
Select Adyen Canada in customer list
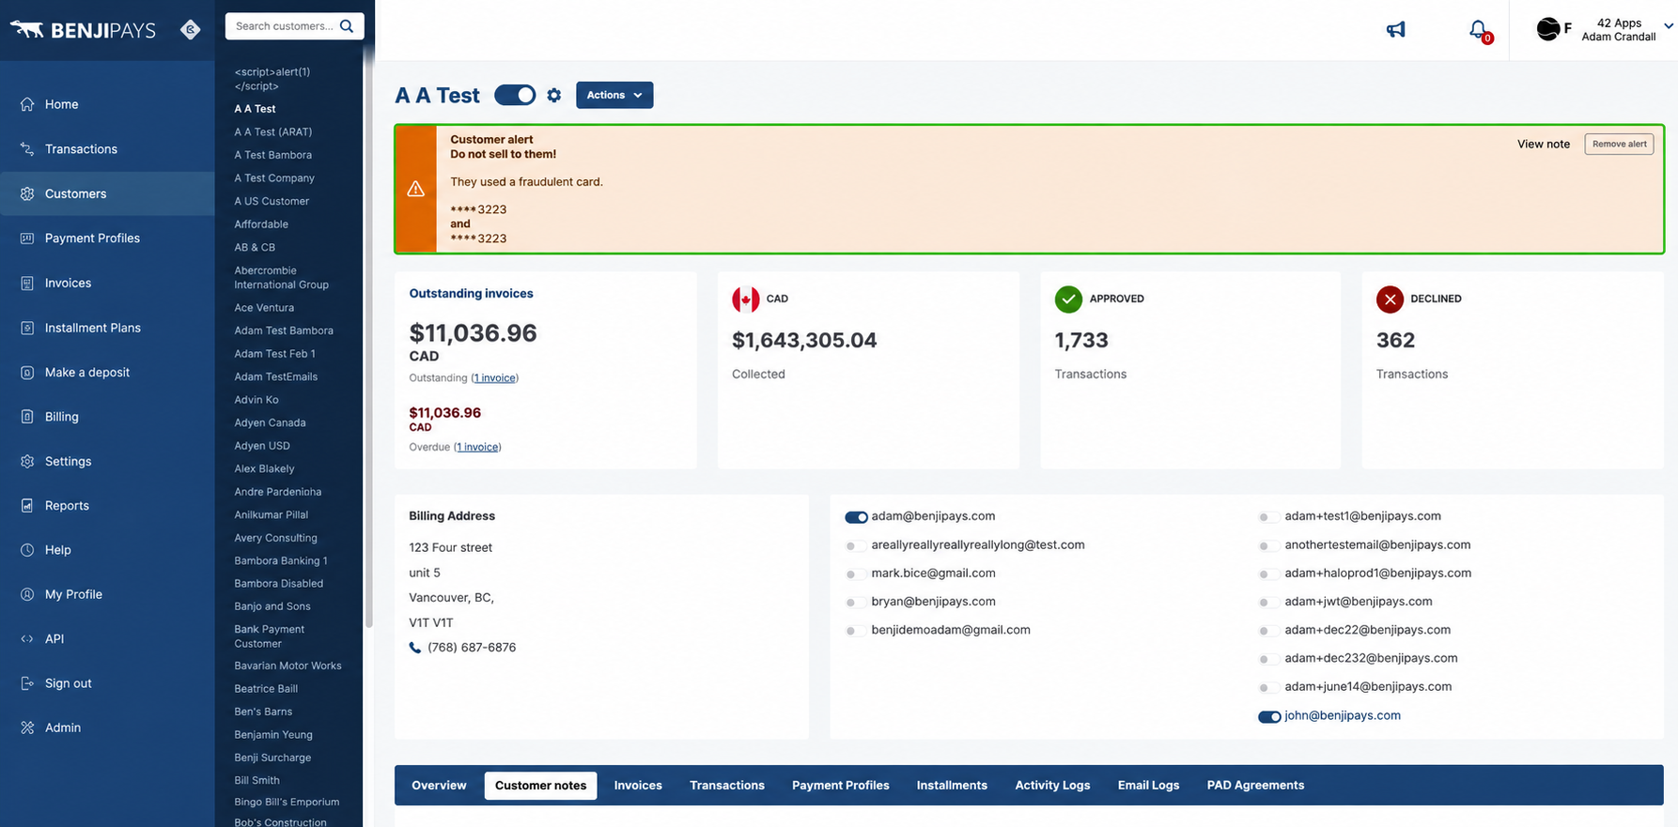pos(270,423)
